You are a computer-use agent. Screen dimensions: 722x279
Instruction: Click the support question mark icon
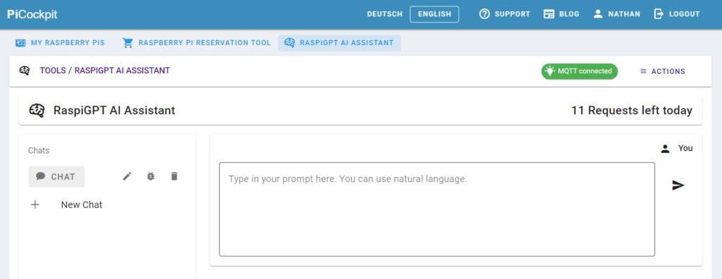[484, 14]
